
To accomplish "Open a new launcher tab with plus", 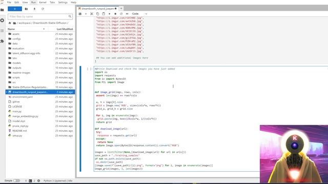I will coord(121,9).
